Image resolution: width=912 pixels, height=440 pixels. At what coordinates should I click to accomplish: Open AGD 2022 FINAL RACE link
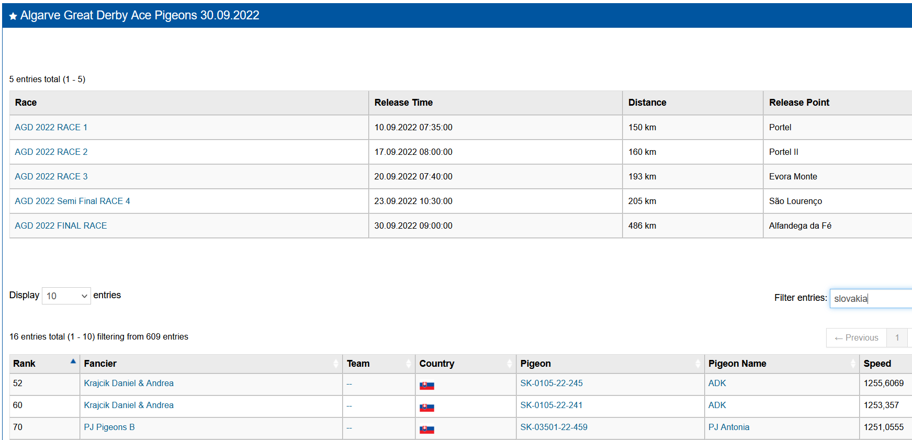click(61, 225)
